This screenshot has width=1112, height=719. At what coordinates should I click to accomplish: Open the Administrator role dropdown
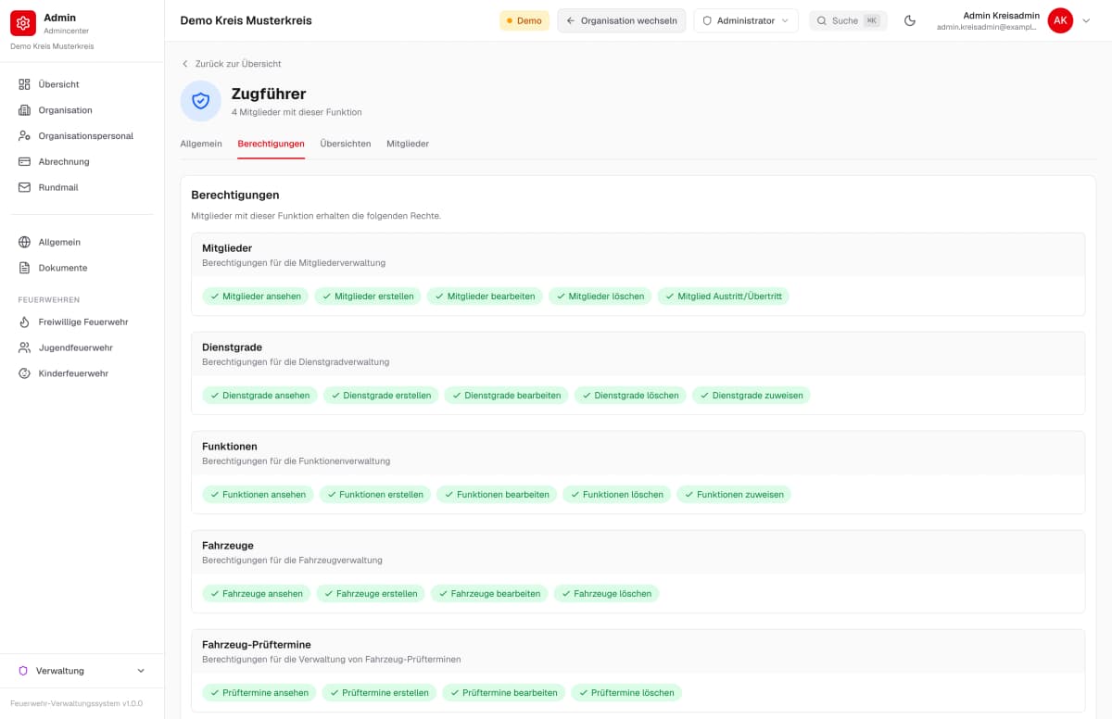746,20
